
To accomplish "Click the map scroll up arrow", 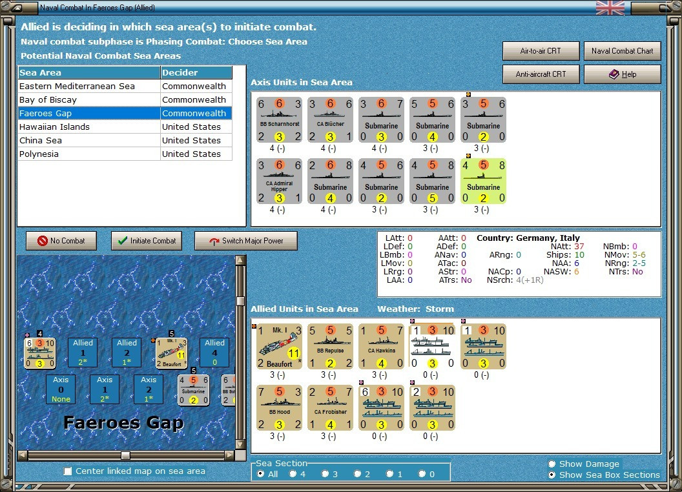I will pos(240,260).
